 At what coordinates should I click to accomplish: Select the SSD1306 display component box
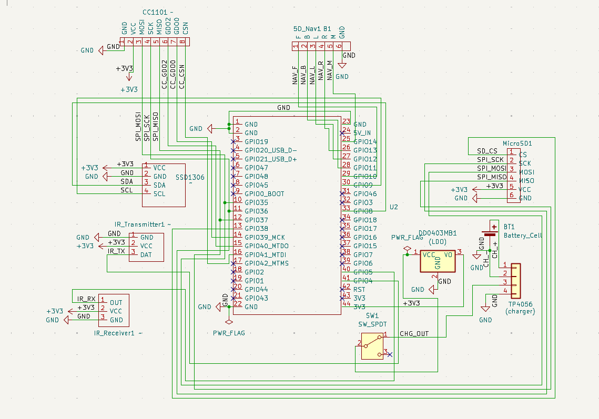164,185
